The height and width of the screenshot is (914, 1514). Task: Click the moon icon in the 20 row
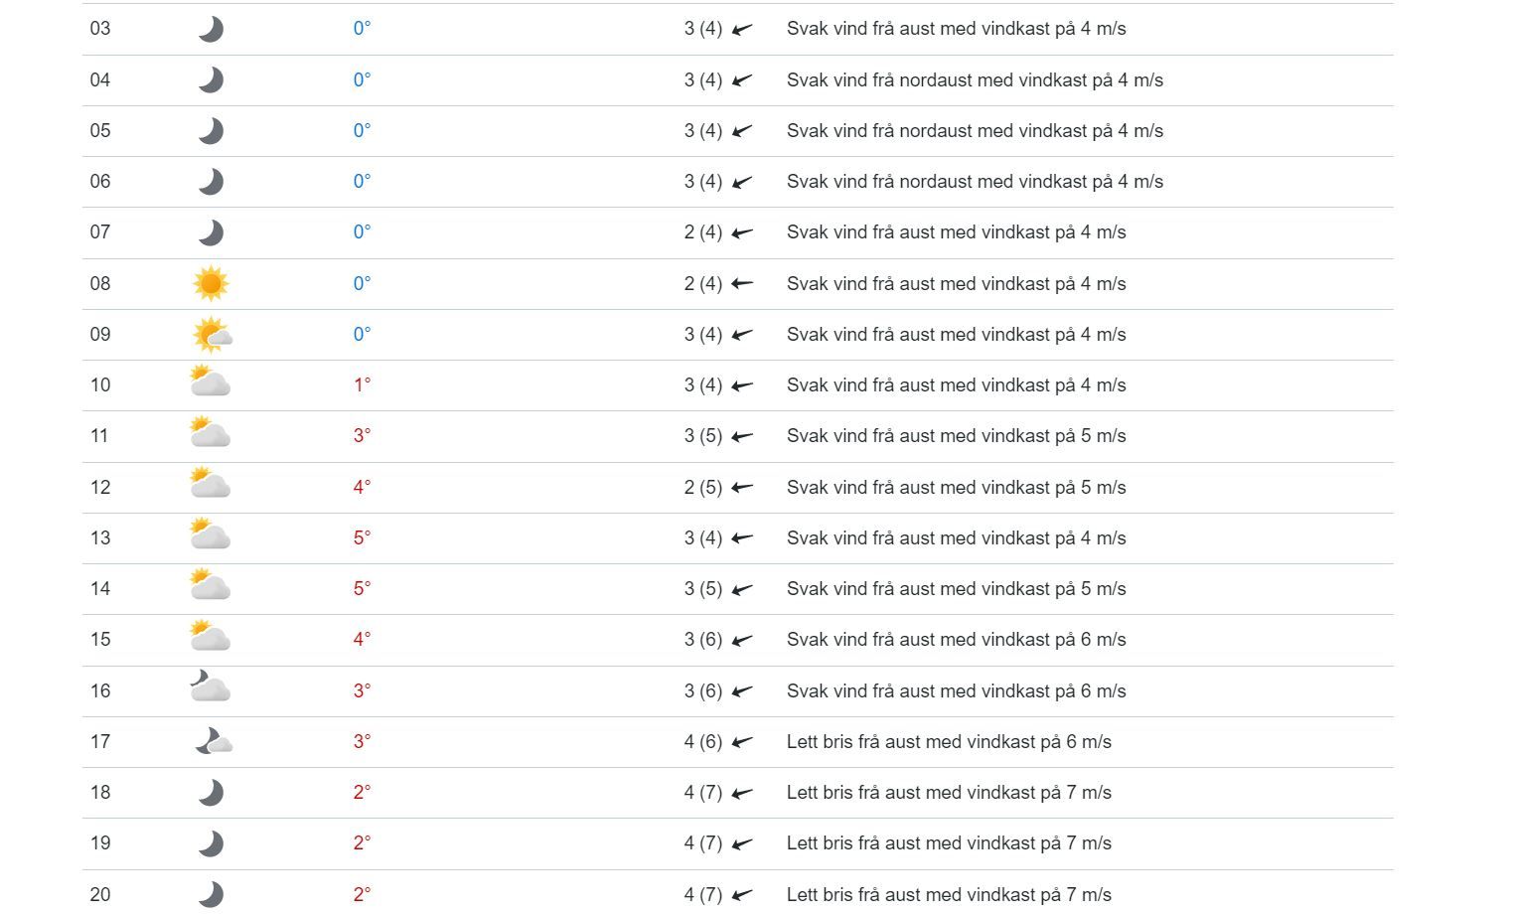[x=211, y=894]
